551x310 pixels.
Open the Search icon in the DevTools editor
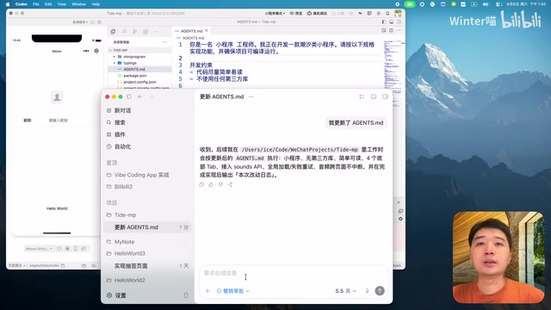(124, 32)
